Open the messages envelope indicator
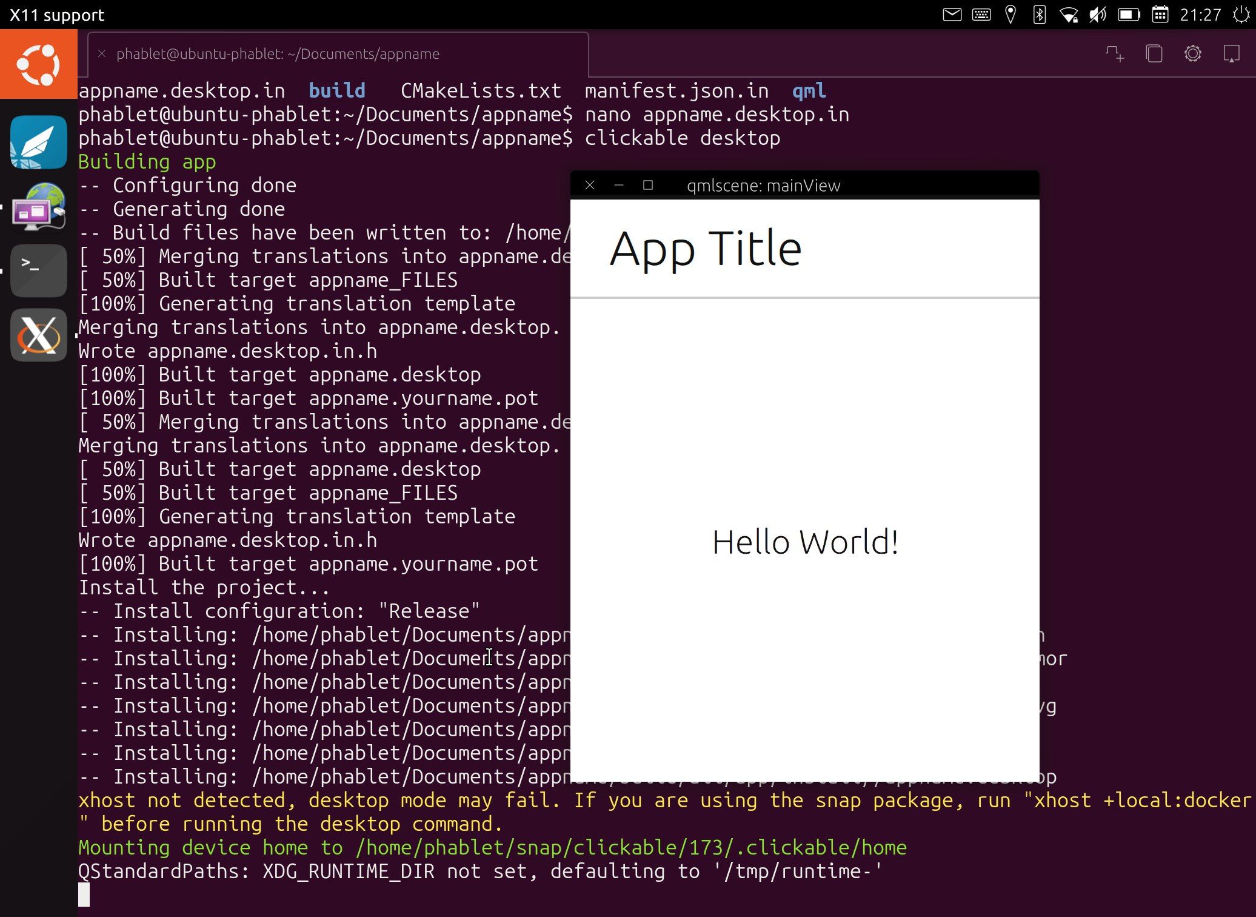Image resolution: width=1256 pixels, height=917 pixels. (x=952, y=15)
